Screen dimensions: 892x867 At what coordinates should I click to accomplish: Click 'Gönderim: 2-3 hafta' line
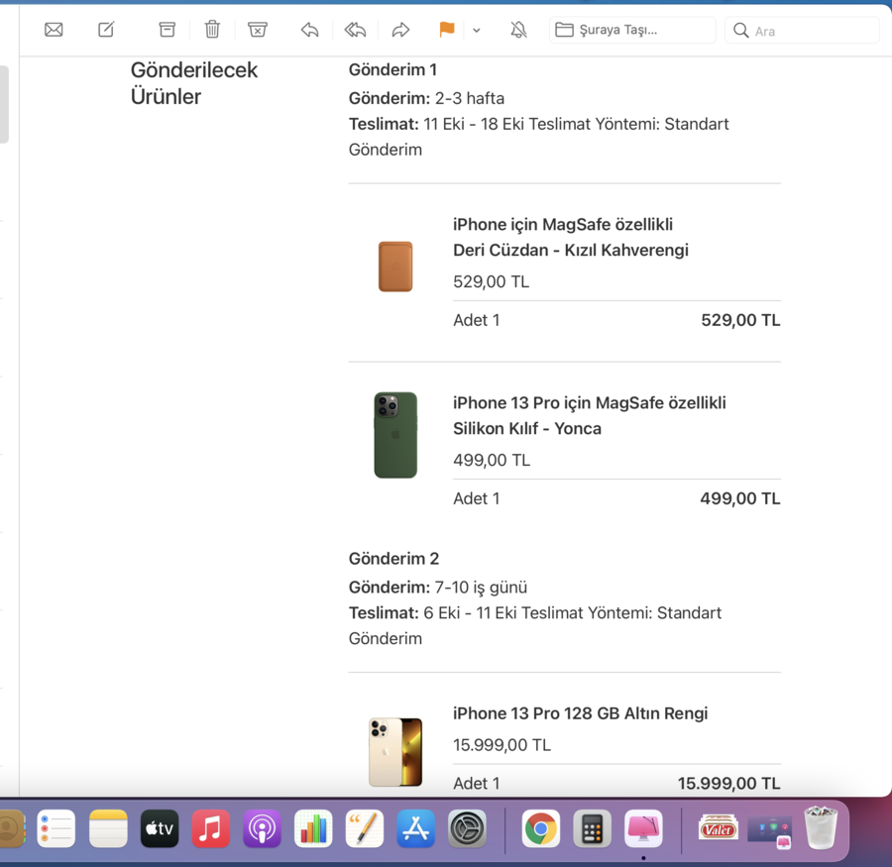426,98
